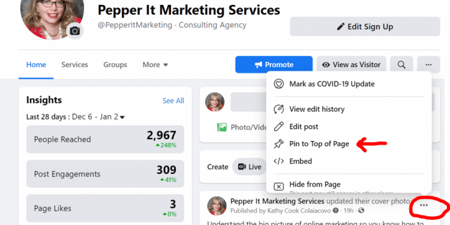Expand the More dropdown tab
This screenshot has height=225, width=450.
tap(155, 65)
